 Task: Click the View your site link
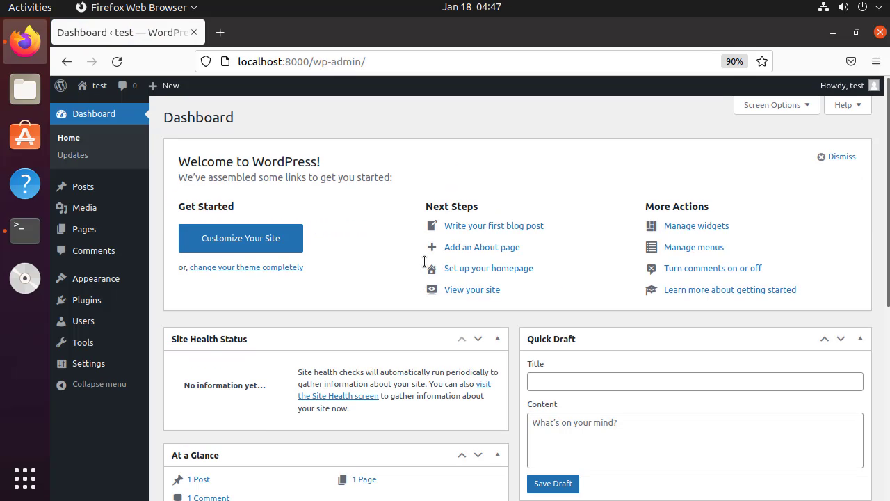(472, 289)
